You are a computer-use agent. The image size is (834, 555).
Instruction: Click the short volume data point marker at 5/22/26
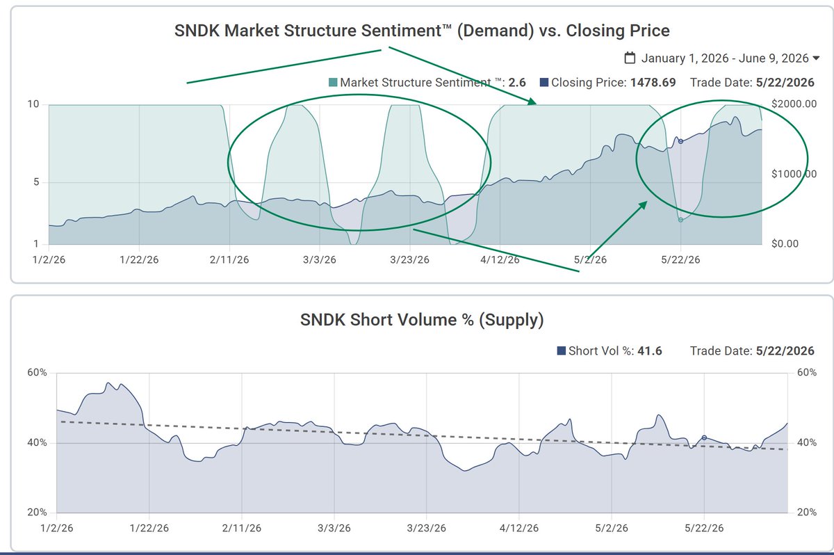point(704,437)
